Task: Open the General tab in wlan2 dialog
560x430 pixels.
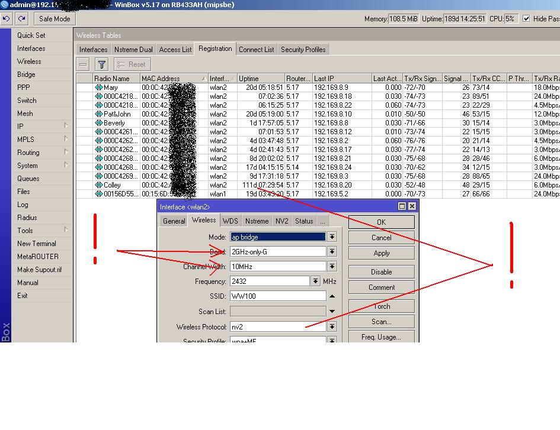Action: [x=174, y=221]
